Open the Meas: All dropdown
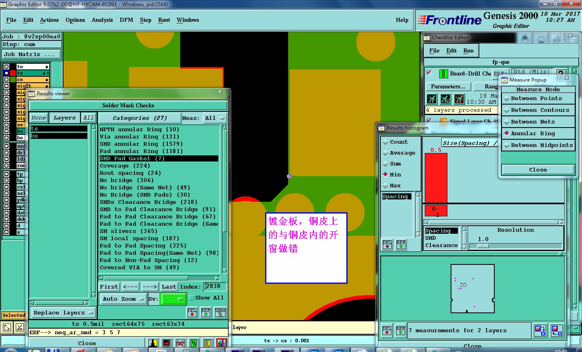The image size is (582, 352). [215, 118]
